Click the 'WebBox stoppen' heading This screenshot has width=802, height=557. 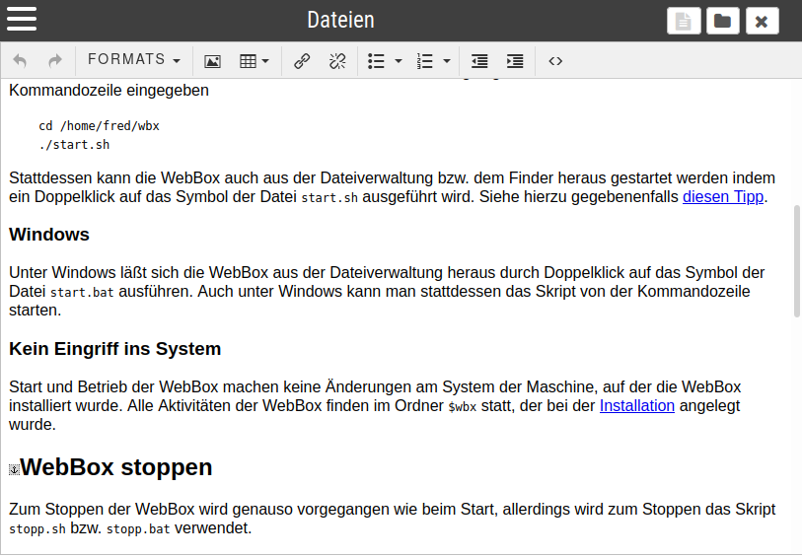(x=116, y=467)
